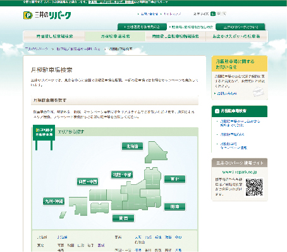Select the medium font size button
Screen dimensions: 287x252
pos(219,14)
